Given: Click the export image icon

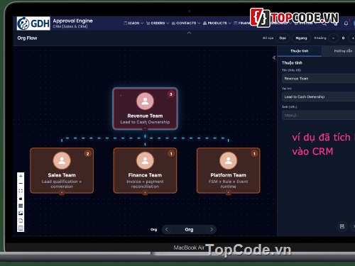Looking at the screenshot, I should coord(21,214).
